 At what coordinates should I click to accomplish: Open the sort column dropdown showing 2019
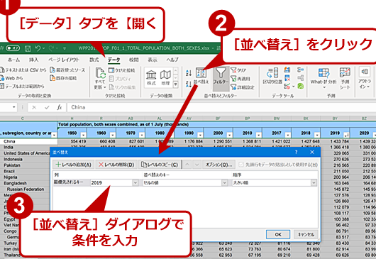coord(136,183)
